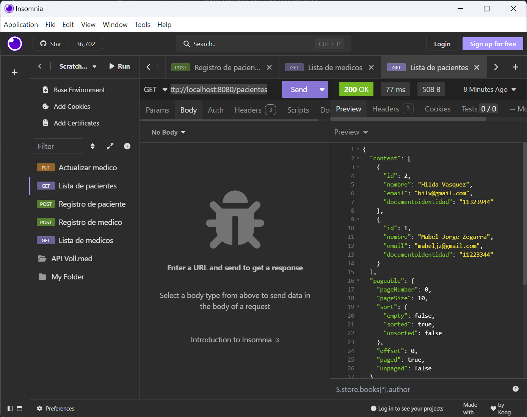Close the Lista de medicos tab
This screenshot has width=527, height=417.
pos(371,67)
